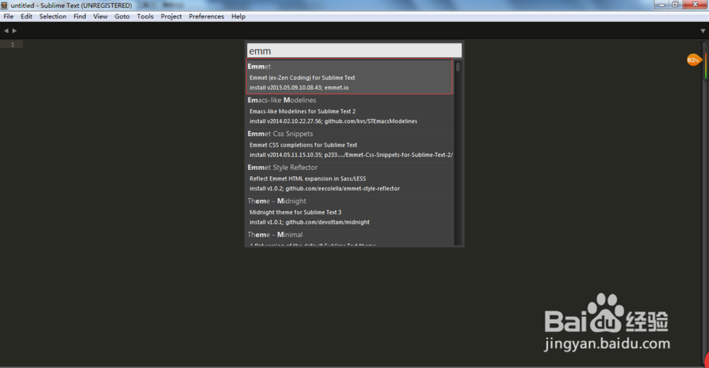This screenshot has width=709, height=368.
Task: Minimize the Sublime Text window
Action: [x=661, y=4]
